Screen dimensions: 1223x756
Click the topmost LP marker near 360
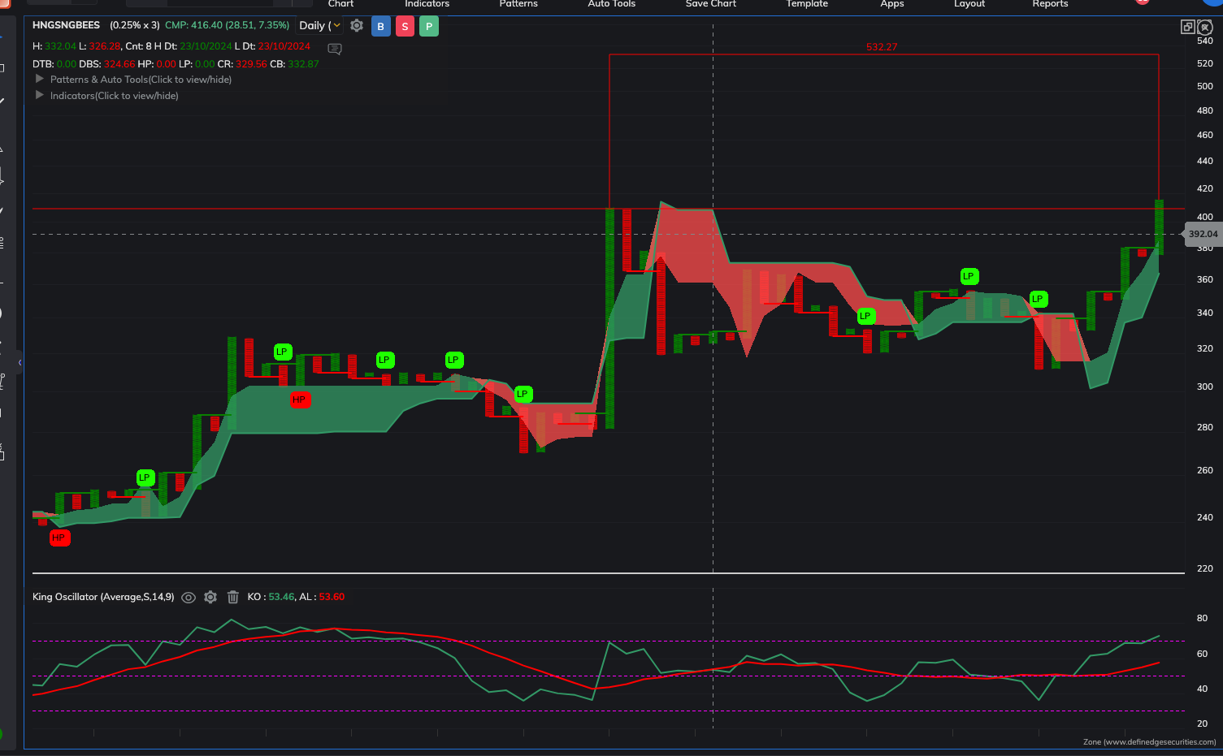point(969,276)
